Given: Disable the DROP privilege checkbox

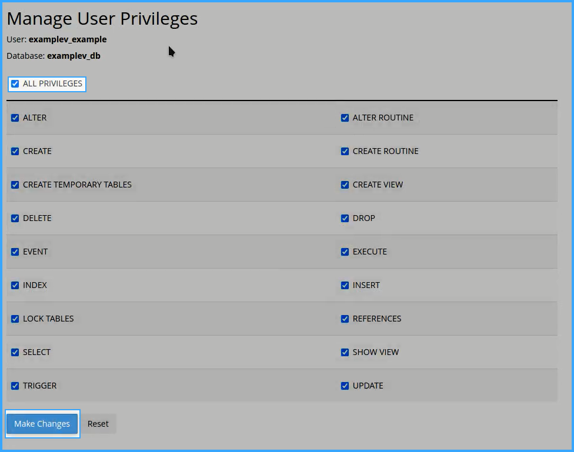Looking at the screenshot, I should coord(345,219).
